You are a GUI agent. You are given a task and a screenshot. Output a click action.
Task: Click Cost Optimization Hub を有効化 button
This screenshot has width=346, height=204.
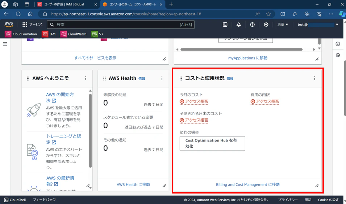tap(212, 143)
